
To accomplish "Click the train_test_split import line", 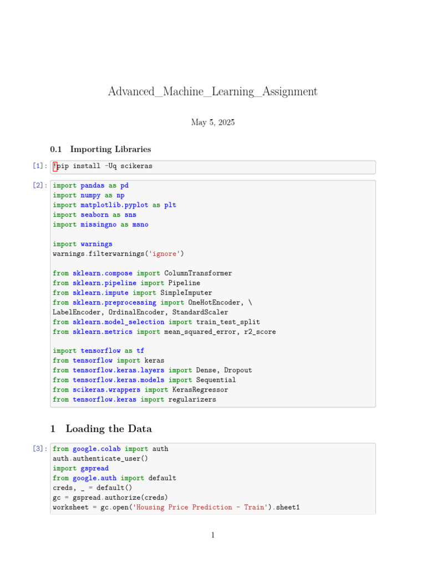I will pos(156,322).
